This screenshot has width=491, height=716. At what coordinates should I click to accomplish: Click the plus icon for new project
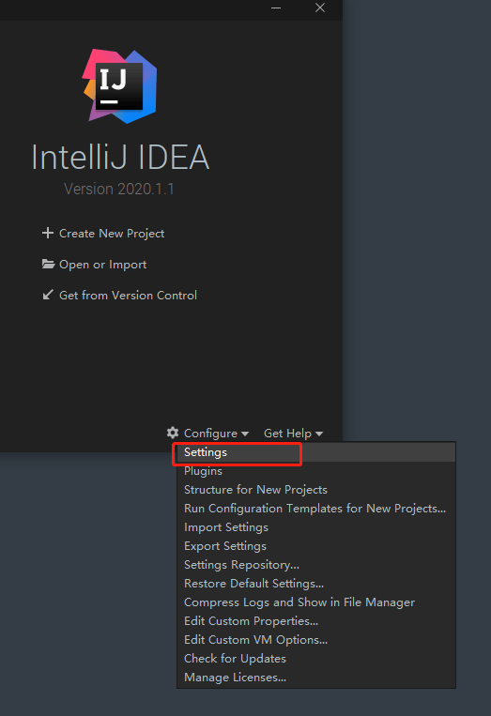[x=48, y=233]
